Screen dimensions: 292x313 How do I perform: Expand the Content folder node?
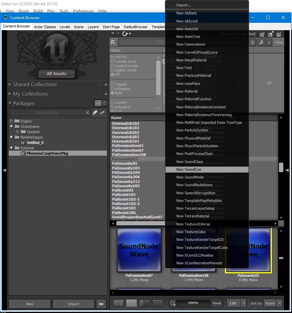tap(17, 132)
